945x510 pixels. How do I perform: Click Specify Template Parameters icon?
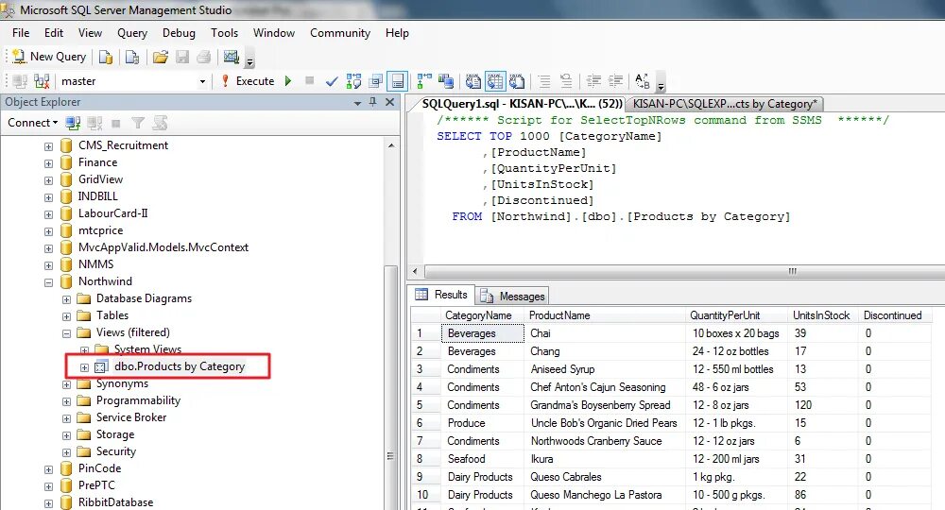[643, 80]
